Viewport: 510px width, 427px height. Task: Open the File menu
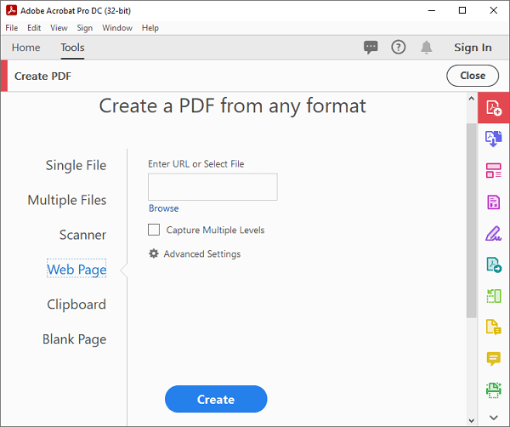click(12, 28)
